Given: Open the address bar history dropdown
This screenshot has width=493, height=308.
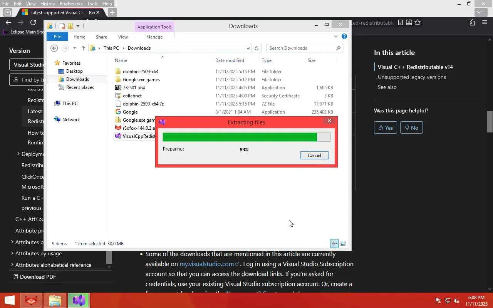Looking at the screenshot, I should pos(248,48).
